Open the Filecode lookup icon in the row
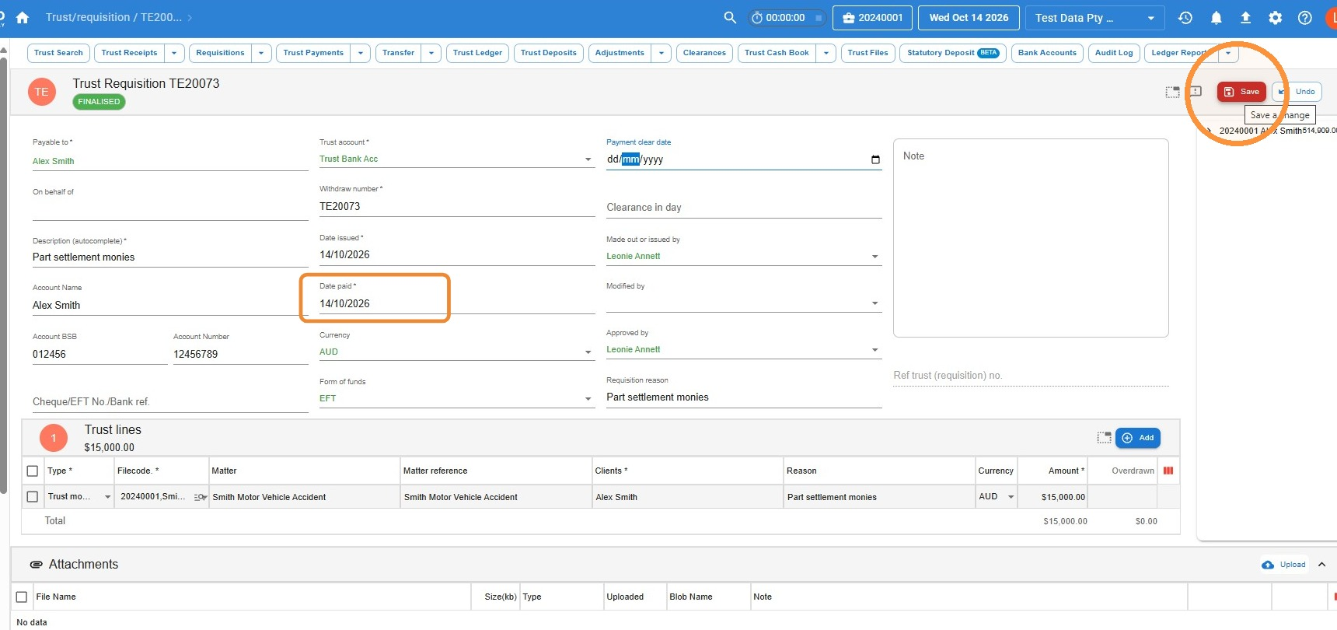Viewport: 1337px width, 630px height. [x=200, y=497]
